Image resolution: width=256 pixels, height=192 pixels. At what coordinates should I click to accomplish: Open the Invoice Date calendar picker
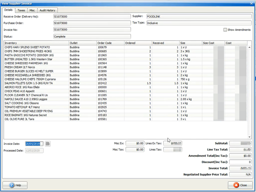48,144
